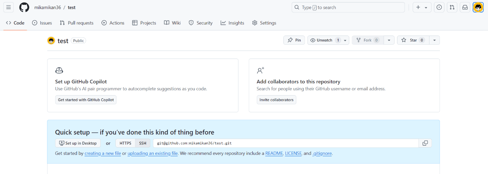The width and height of the screenshot is (488, 174).
Task: Open the notifications inbox icon
Action: tap(465, 7)
